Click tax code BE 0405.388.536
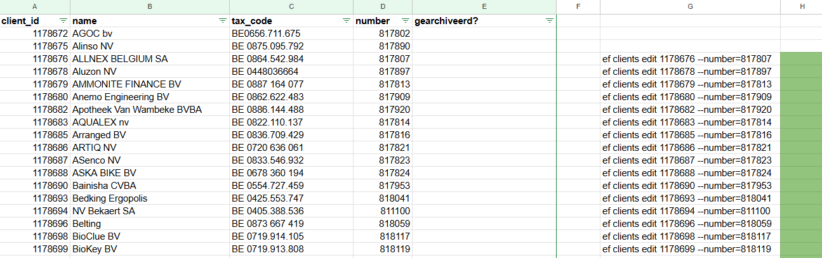The image size is (822, 258). pyautogui.click(x=291, y=211)
